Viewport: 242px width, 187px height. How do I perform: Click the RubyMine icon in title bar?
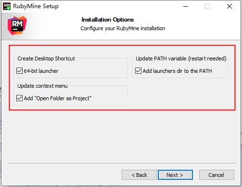(x=7, y=6)
